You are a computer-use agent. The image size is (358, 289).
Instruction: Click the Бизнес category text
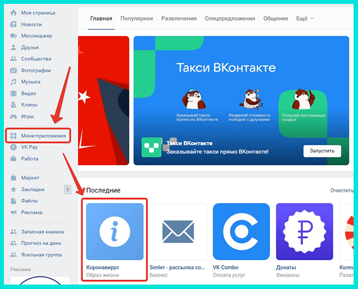click(158, 275)
